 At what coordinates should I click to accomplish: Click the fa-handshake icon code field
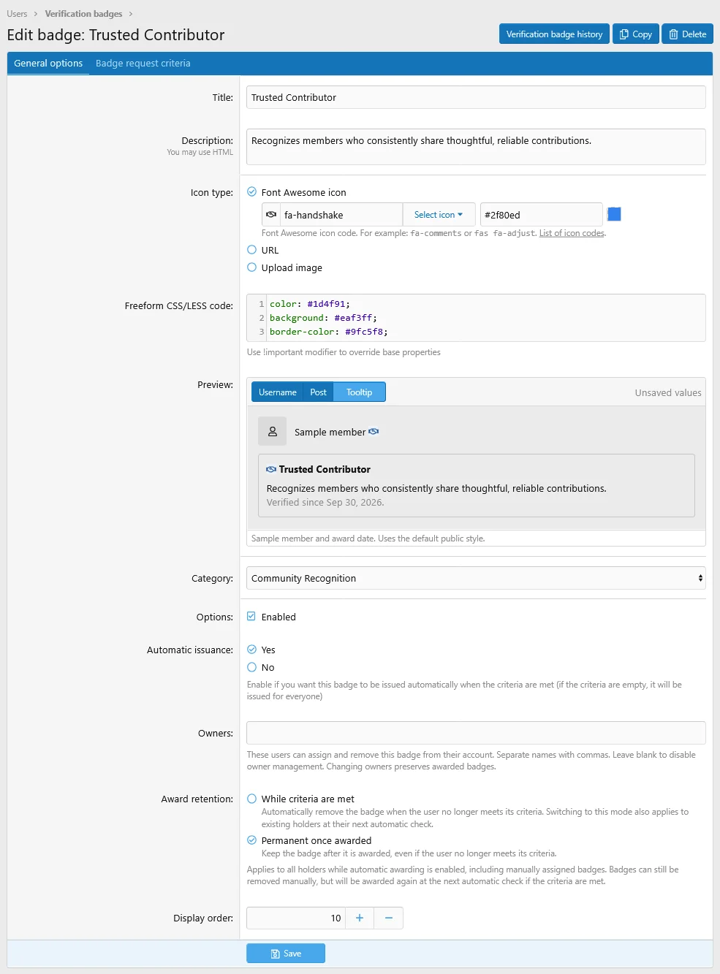click(x=342, y=215)
